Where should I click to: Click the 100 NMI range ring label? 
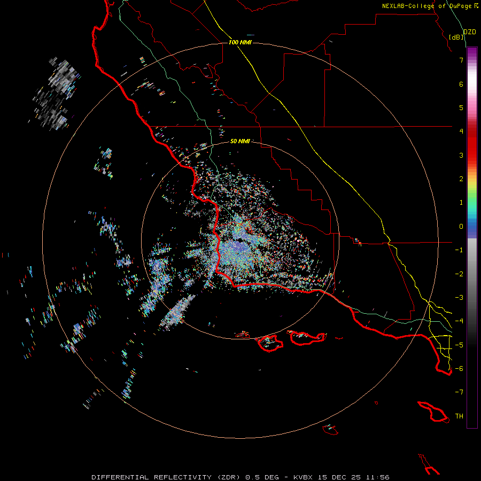click(x=240, y=42)
